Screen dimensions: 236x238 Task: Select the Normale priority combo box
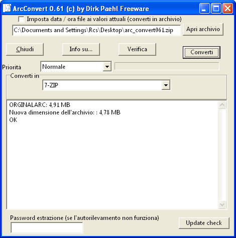point(76,67)
